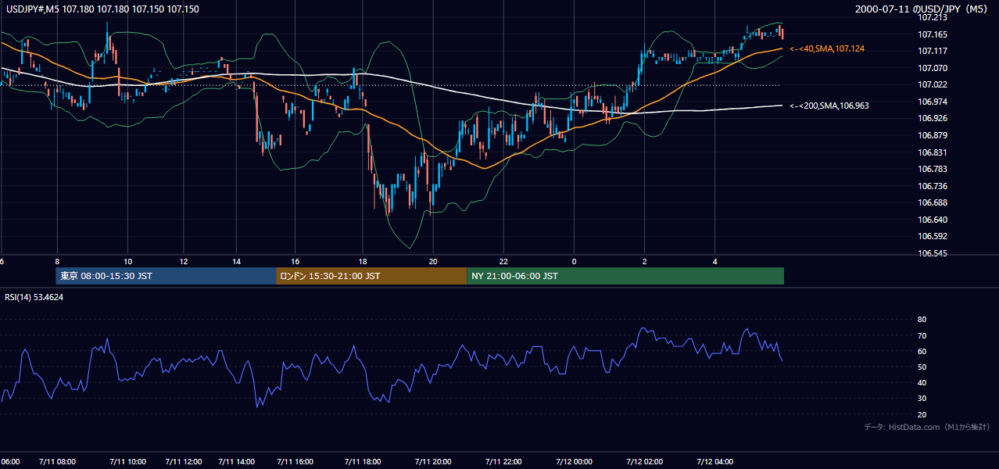Click the 7/11 18:00 time label

(363, 461)
